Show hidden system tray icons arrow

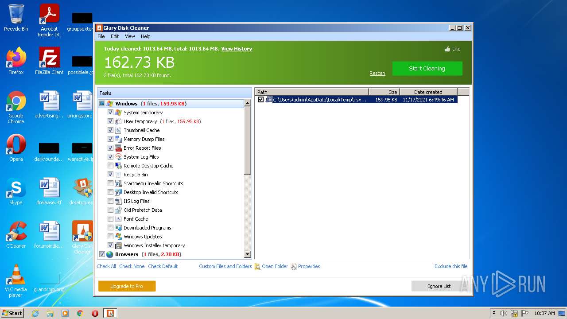coord(494,313)
